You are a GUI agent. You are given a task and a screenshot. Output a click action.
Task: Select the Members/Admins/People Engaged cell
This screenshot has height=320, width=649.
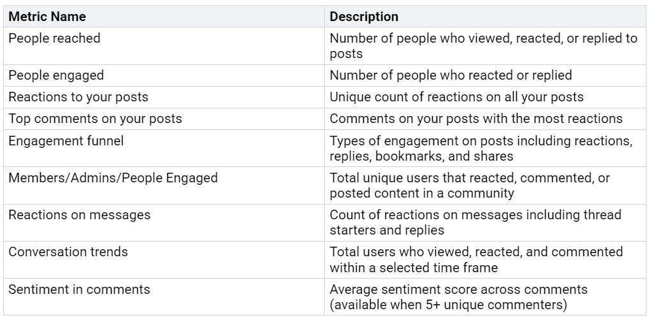[x=164, y=185]
